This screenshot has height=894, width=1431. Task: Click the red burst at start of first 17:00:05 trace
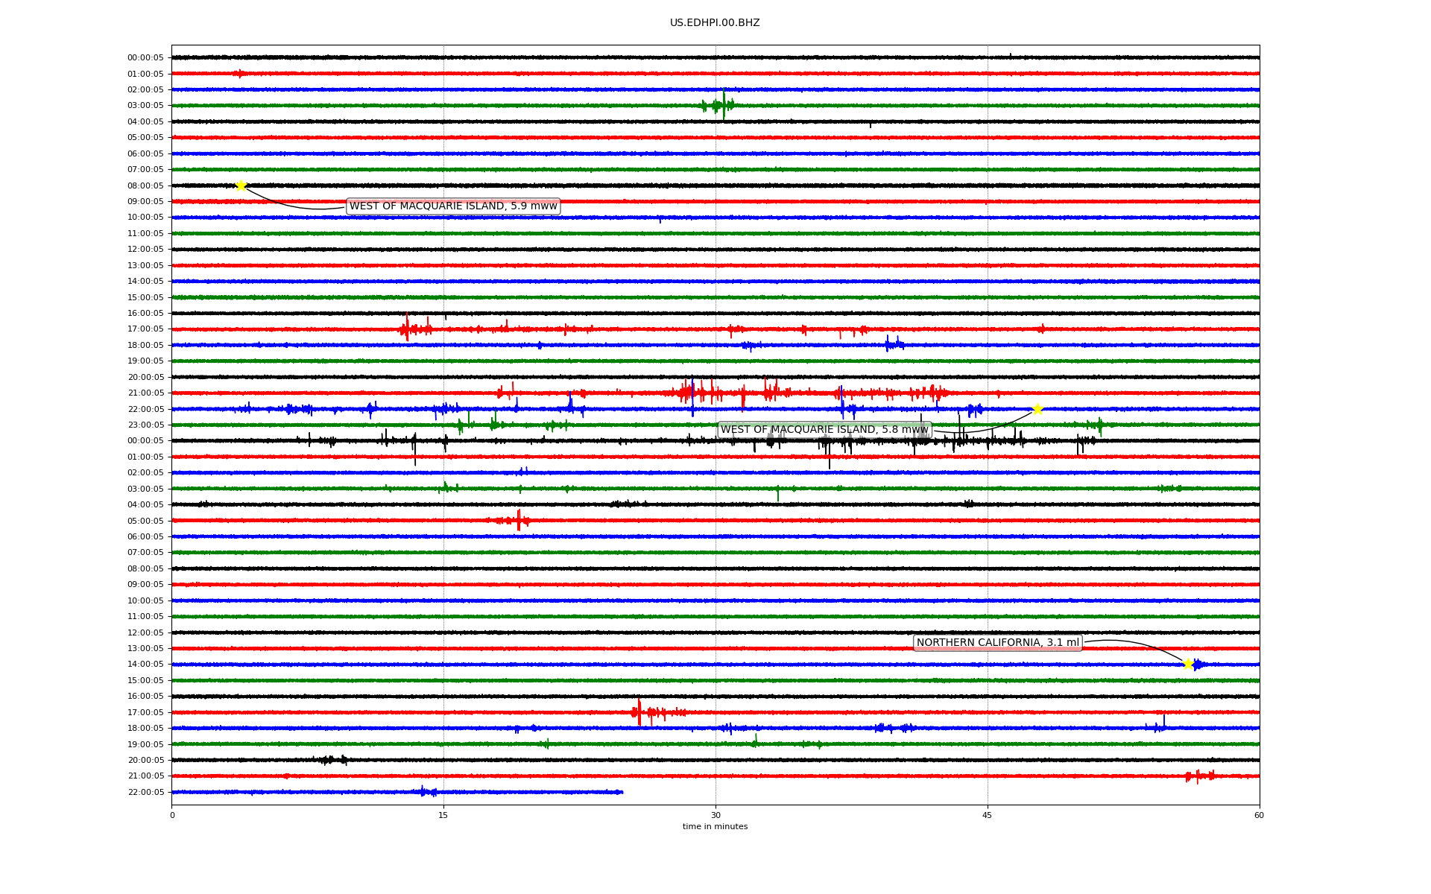click(x=407, y=329)
